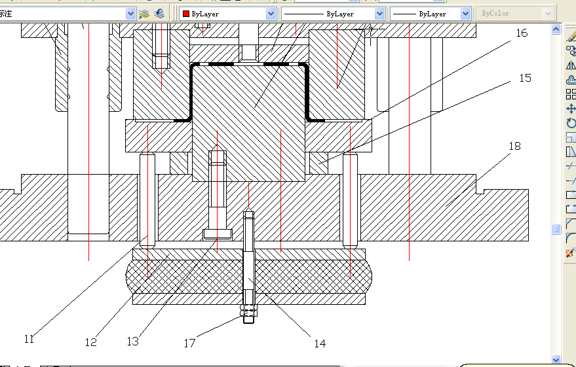Screen dimensions: 576x367
Task: Select the Erase tool
Action: [x=570, y=37]
